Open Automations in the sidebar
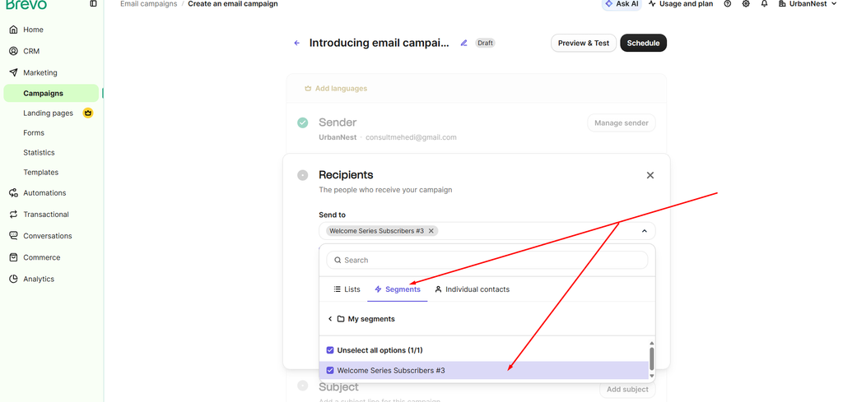 44,192
